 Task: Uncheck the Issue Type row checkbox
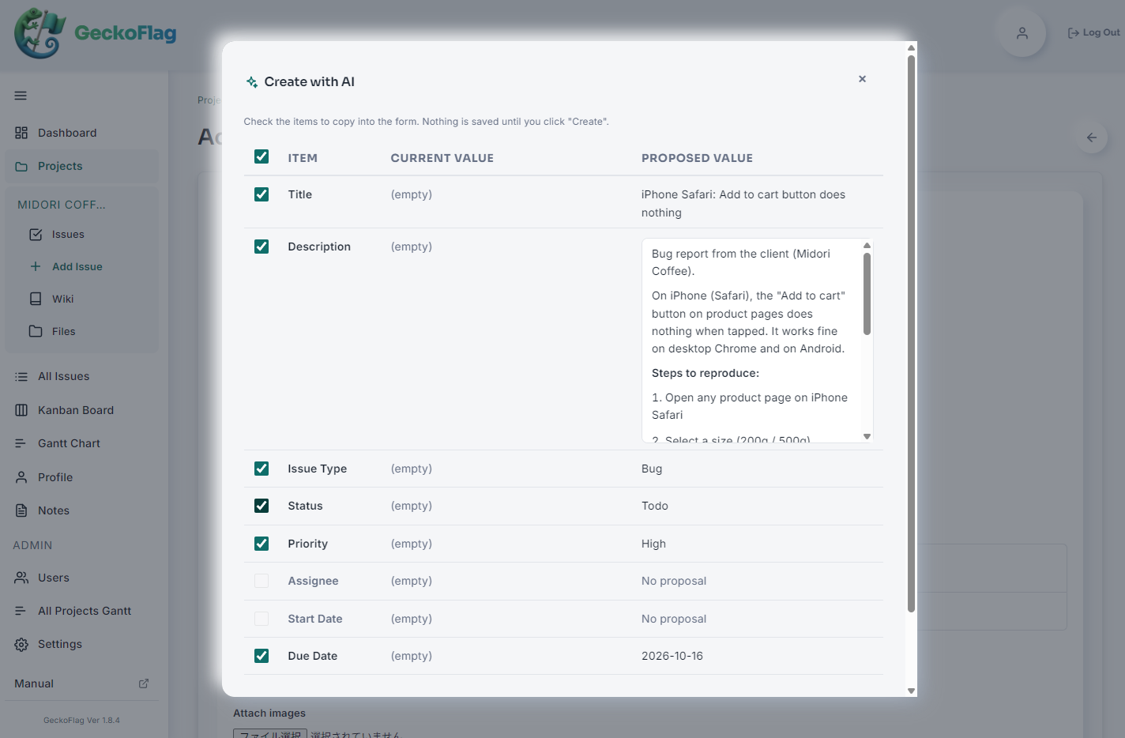pyautogui.click(x=261, y=469)
